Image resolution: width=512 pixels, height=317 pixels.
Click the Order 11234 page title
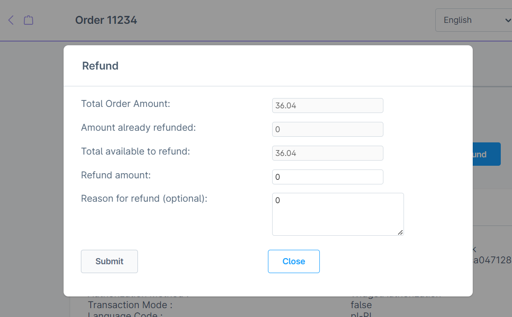coord(106,20)
